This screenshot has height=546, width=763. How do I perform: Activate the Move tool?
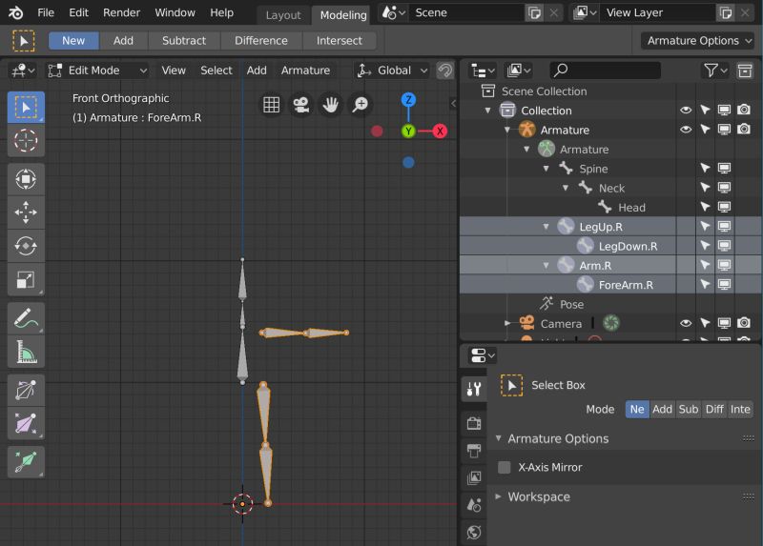point(26,212)
